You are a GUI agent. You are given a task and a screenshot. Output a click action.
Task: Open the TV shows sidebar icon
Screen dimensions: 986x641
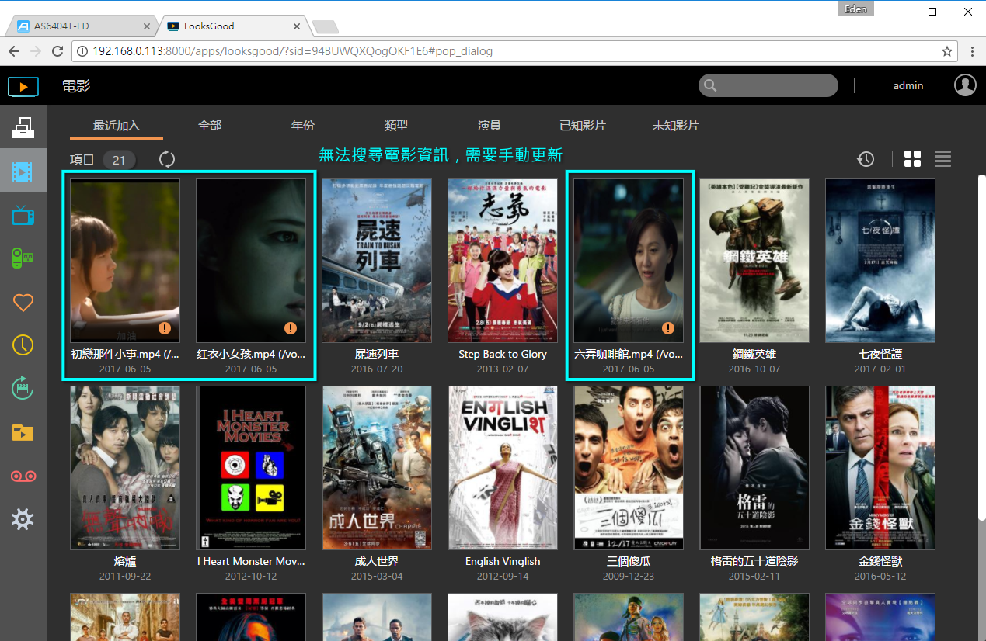coord(23,215)
